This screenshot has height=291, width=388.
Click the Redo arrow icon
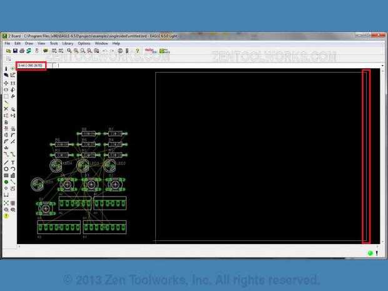[x=111, y=51]
